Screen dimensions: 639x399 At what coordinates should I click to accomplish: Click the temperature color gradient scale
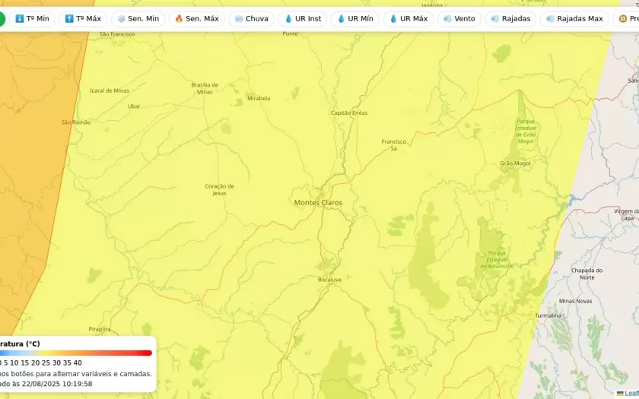point(76,353)
